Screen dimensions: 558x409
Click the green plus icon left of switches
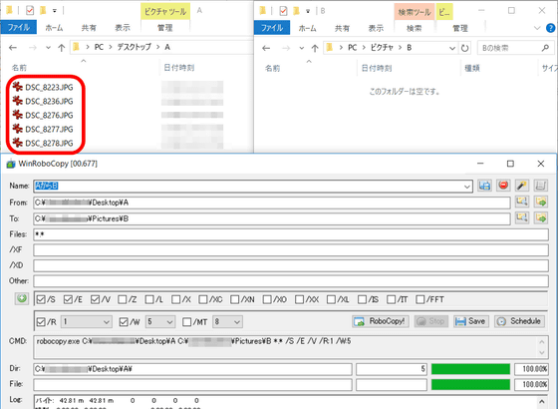(22, 298)
